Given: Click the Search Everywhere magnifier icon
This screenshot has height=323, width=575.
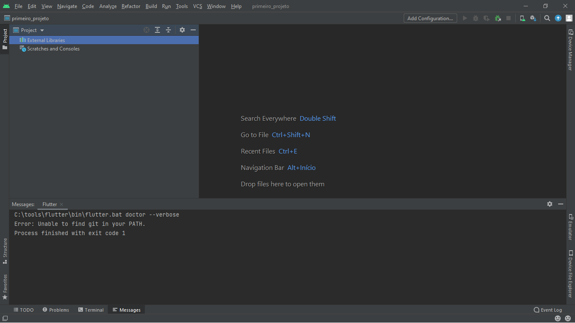Looking at the screenshot, I should coord(547,18).
